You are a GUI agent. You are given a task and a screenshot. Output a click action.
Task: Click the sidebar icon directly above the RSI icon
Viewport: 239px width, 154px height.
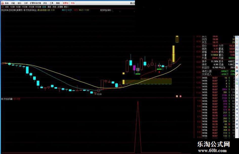coord(237,60)
